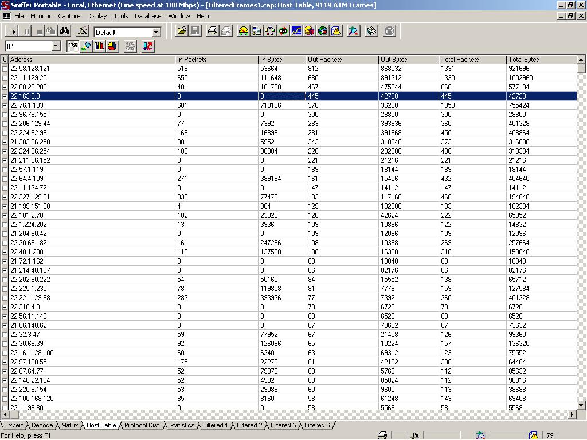Switch to the Decode tab
Screen dimensions: 587x440
42,425
